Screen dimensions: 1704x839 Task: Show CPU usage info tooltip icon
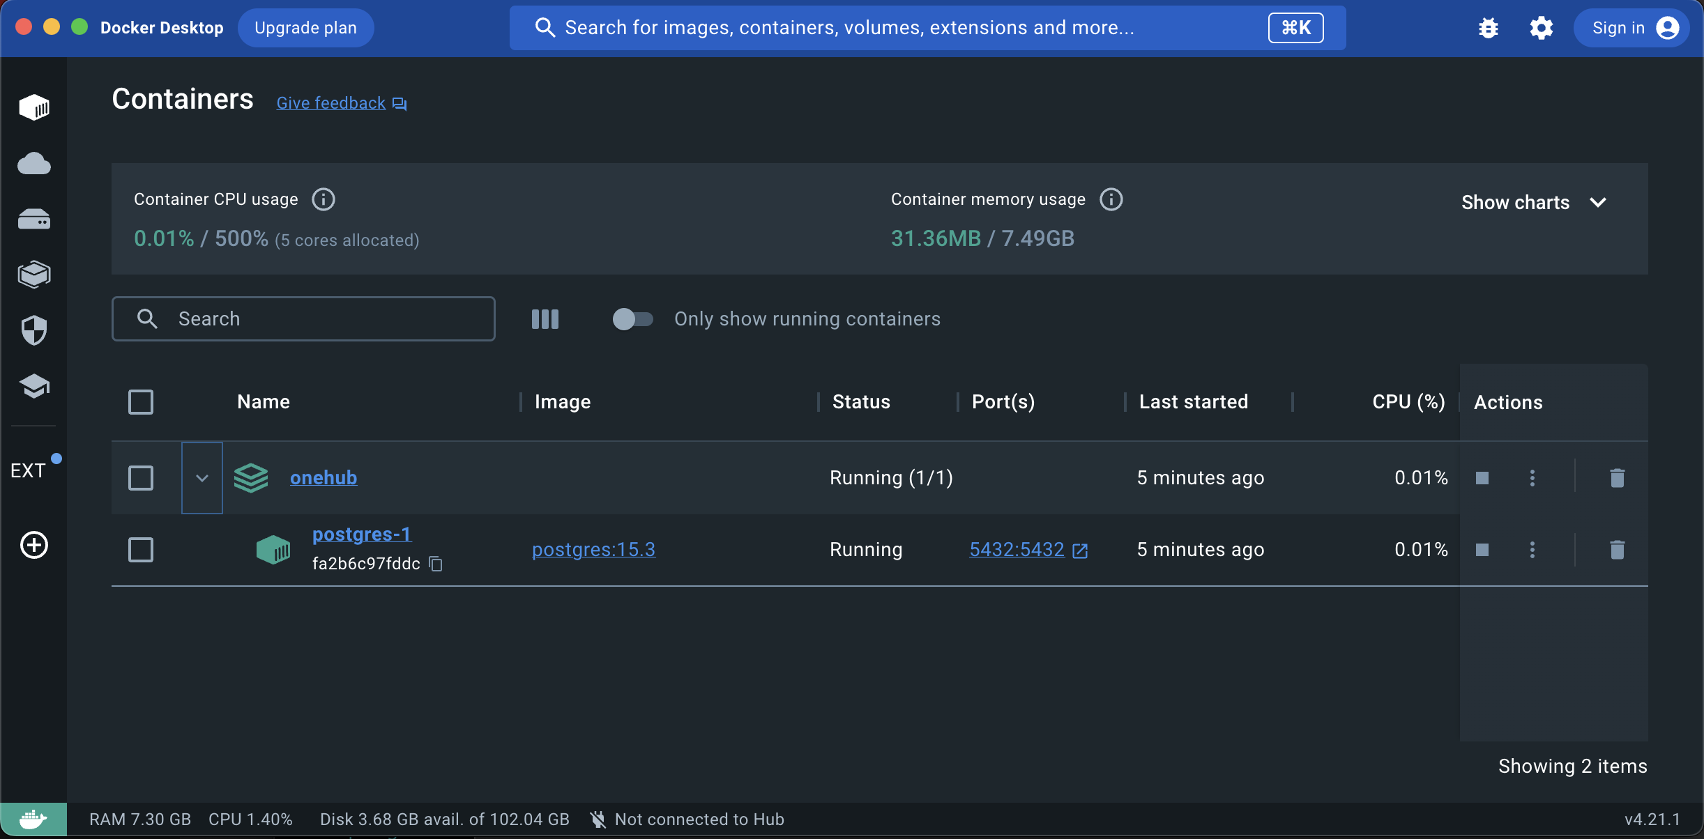[x=323, y=199]
